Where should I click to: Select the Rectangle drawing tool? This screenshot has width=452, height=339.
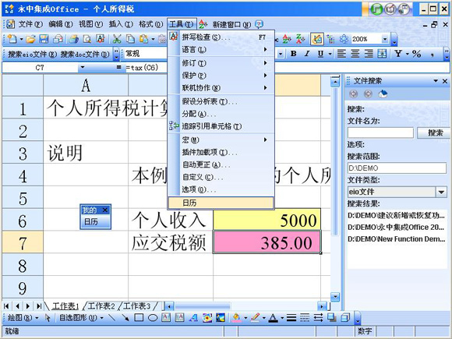[139, 318]
